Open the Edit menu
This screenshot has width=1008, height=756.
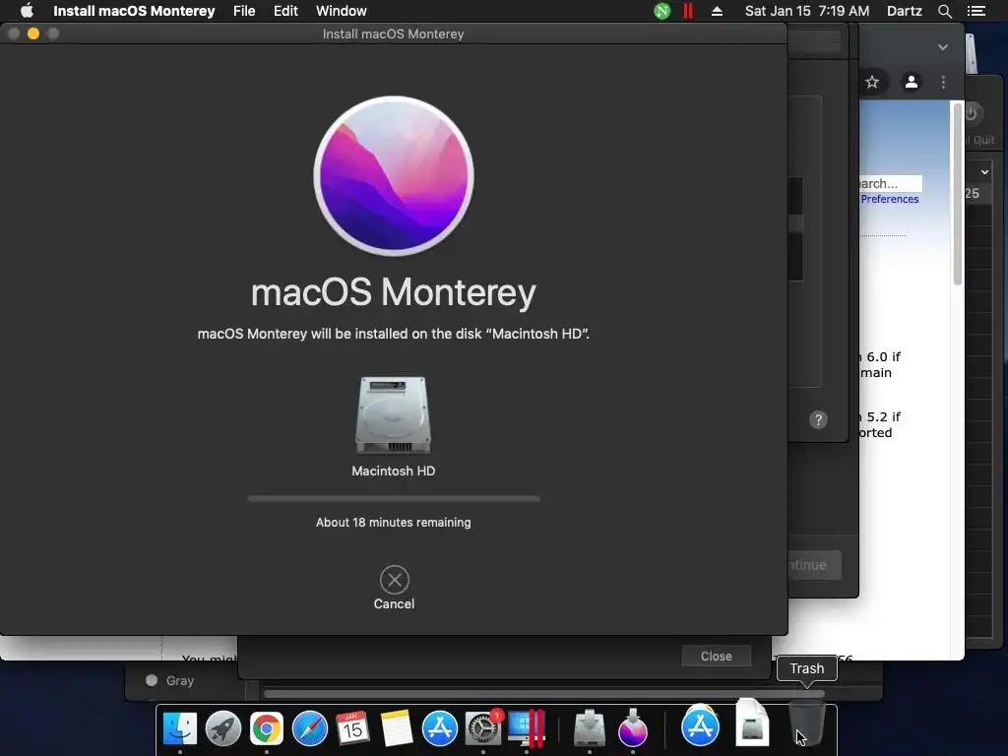point(285,11)
